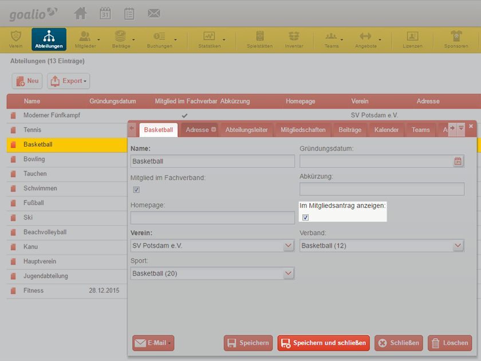Open the Inventar module icon
The width and height of the screenshot is (481, 361).
tap(294, 39)
